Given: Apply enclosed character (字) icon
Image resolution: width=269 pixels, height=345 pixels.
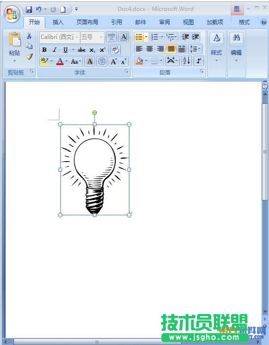Looking at the screenshot, I should (102, 61).
